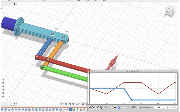This screenshot has width=180, height=112.
Task: Select the Combine feature left of the fillet
Action: [x=26, y=109]
